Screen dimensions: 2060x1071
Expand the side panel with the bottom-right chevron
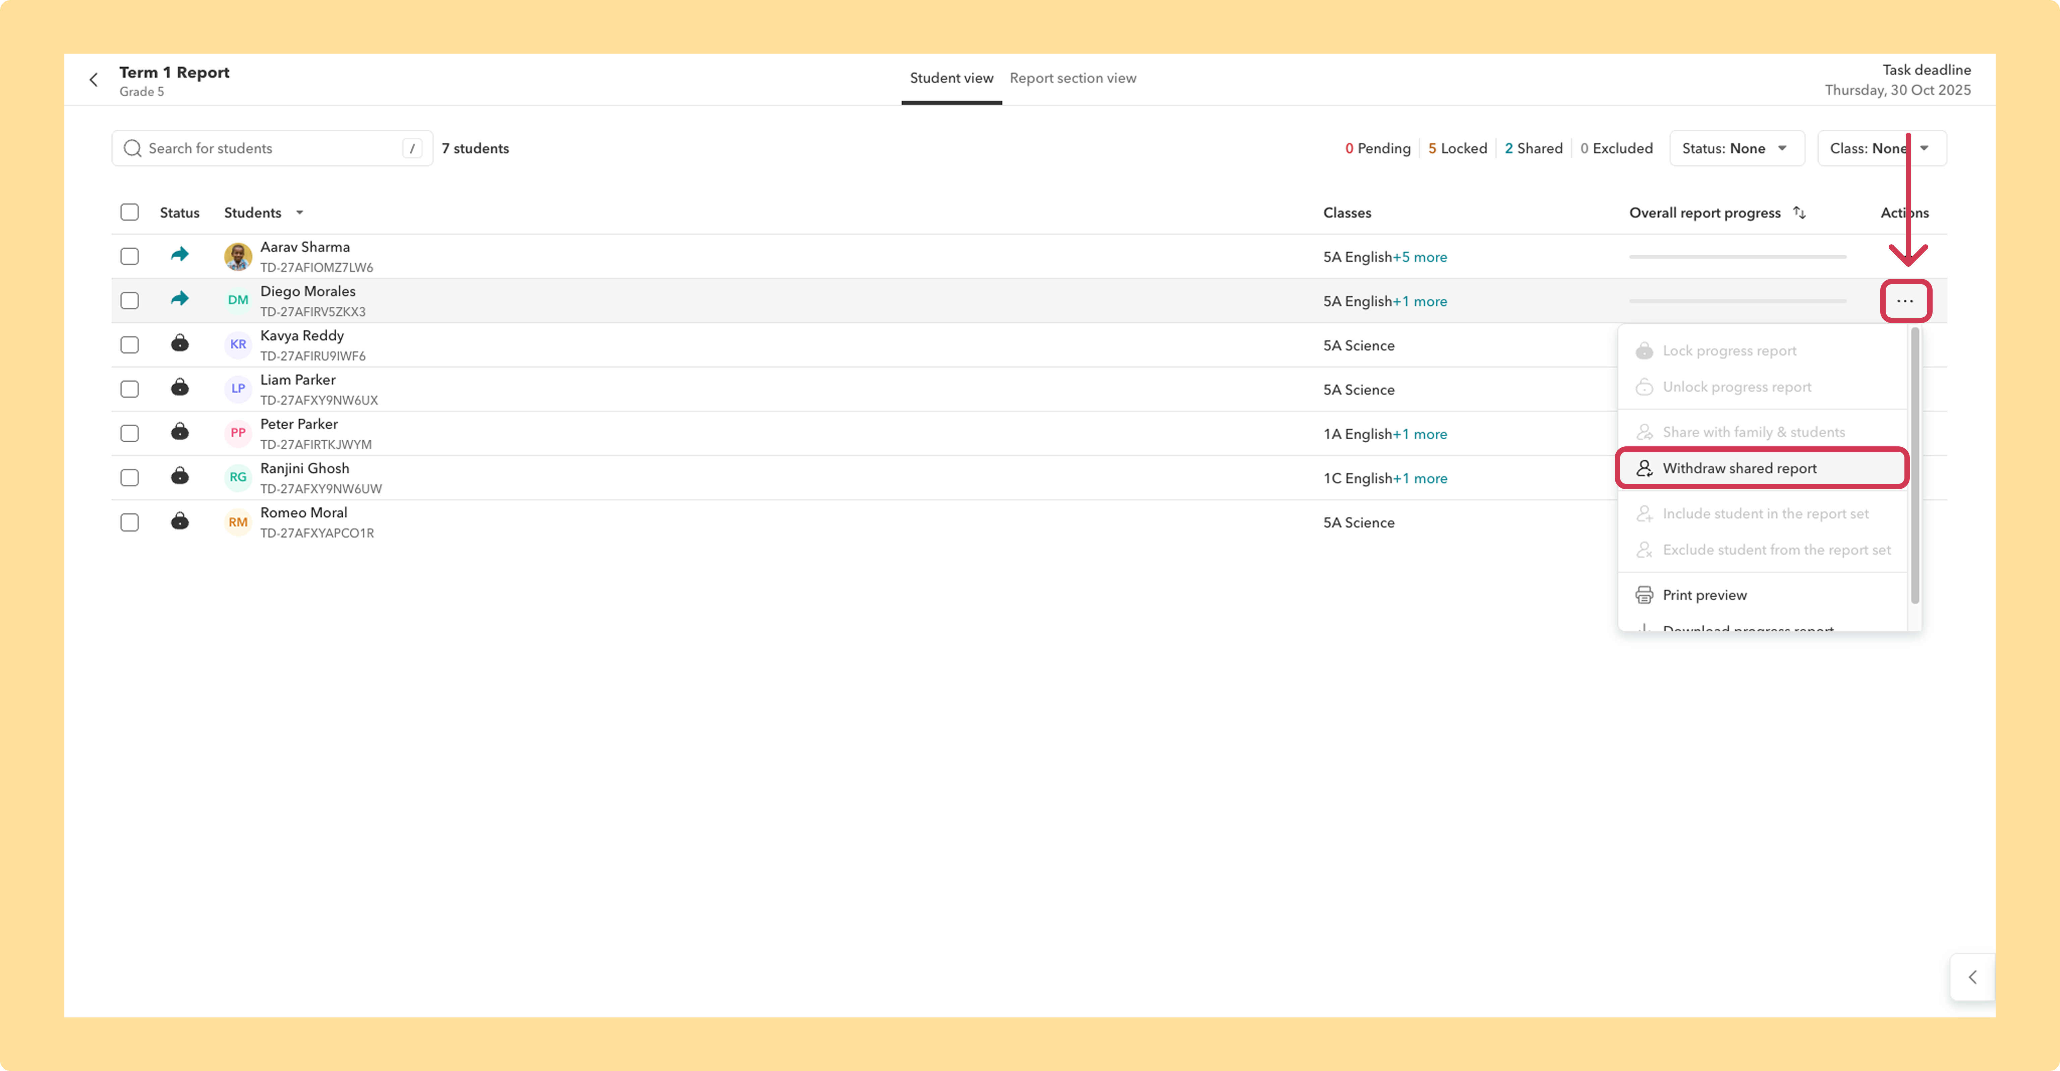[1973, 977]
